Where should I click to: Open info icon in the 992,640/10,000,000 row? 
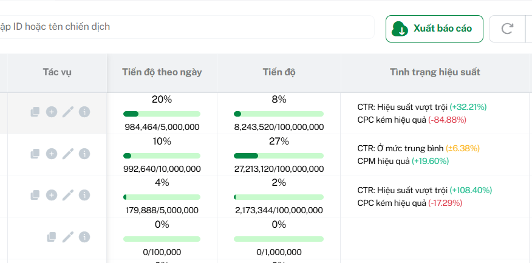pyautogui.click(x=84, y=154)
